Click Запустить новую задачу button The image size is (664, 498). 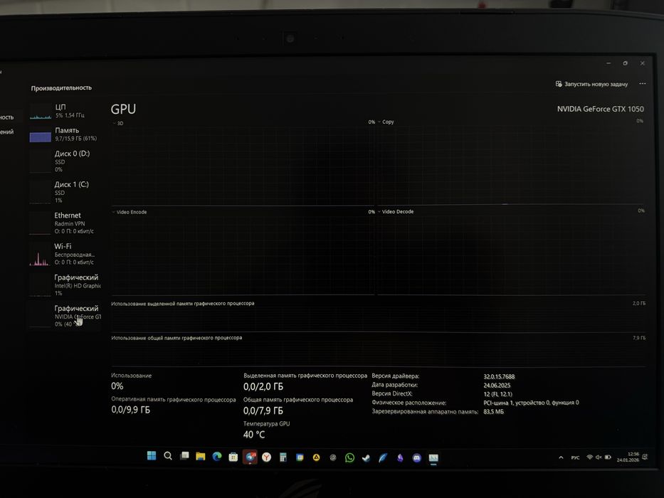click(x=591, y=84)
